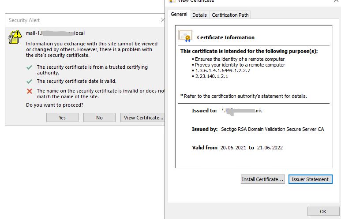Click the Certificate Information heading

pos(225,37)
